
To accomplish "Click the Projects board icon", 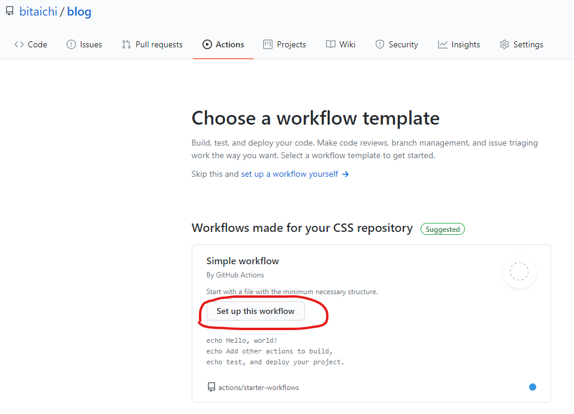I will click(x=268, y=44).
